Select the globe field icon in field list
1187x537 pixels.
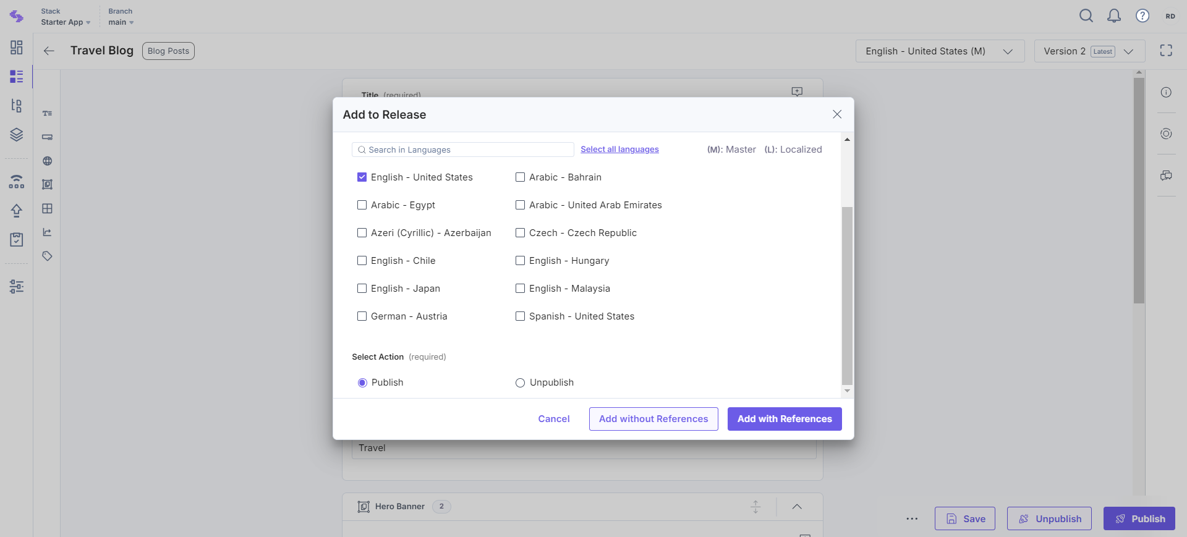[47, 161]
